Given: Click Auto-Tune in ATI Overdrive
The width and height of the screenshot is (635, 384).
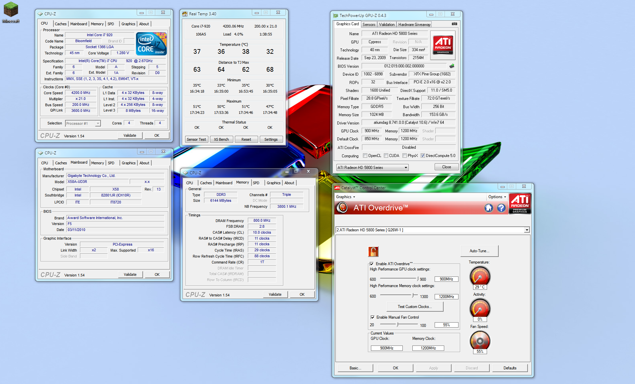Looking at the screenshot, I should (x=479, y=251).
